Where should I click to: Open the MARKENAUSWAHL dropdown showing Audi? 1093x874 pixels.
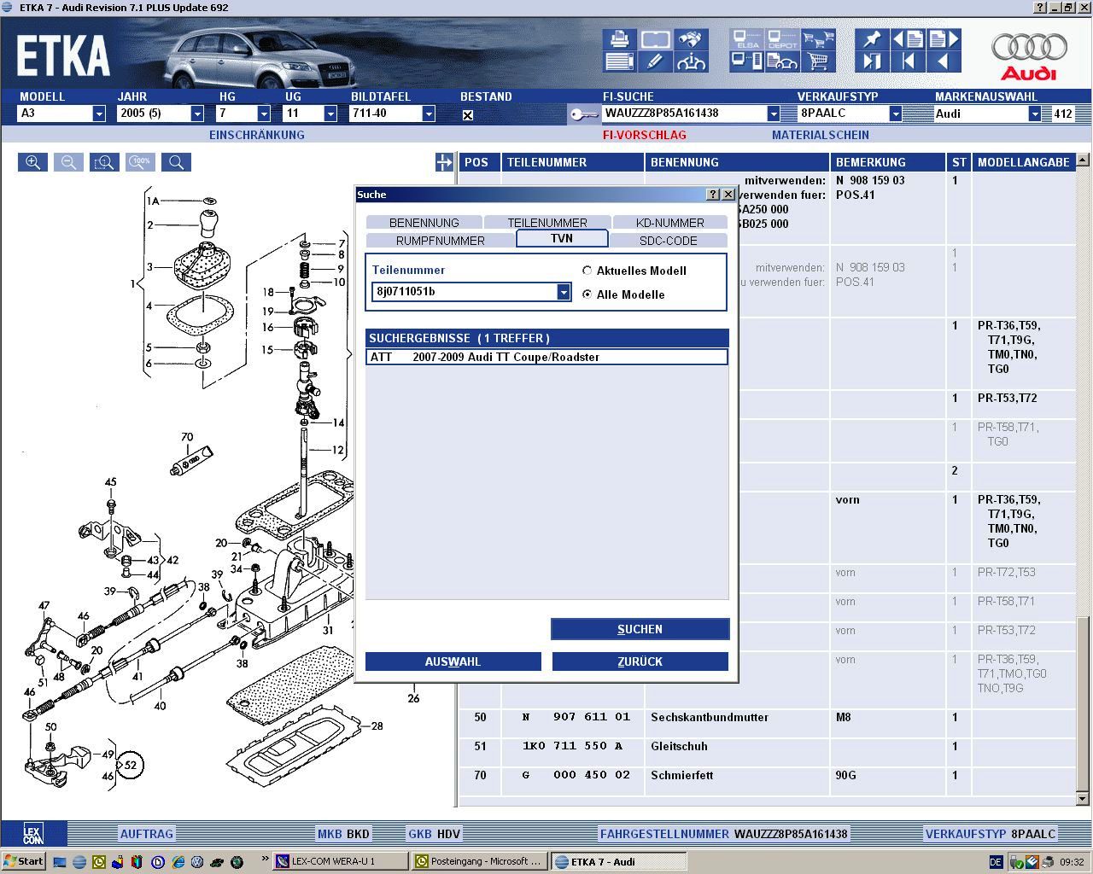1035,114
